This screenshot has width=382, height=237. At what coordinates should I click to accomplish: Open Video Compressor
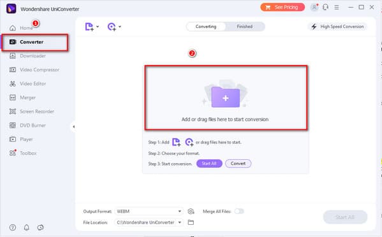tap(40, 70)
